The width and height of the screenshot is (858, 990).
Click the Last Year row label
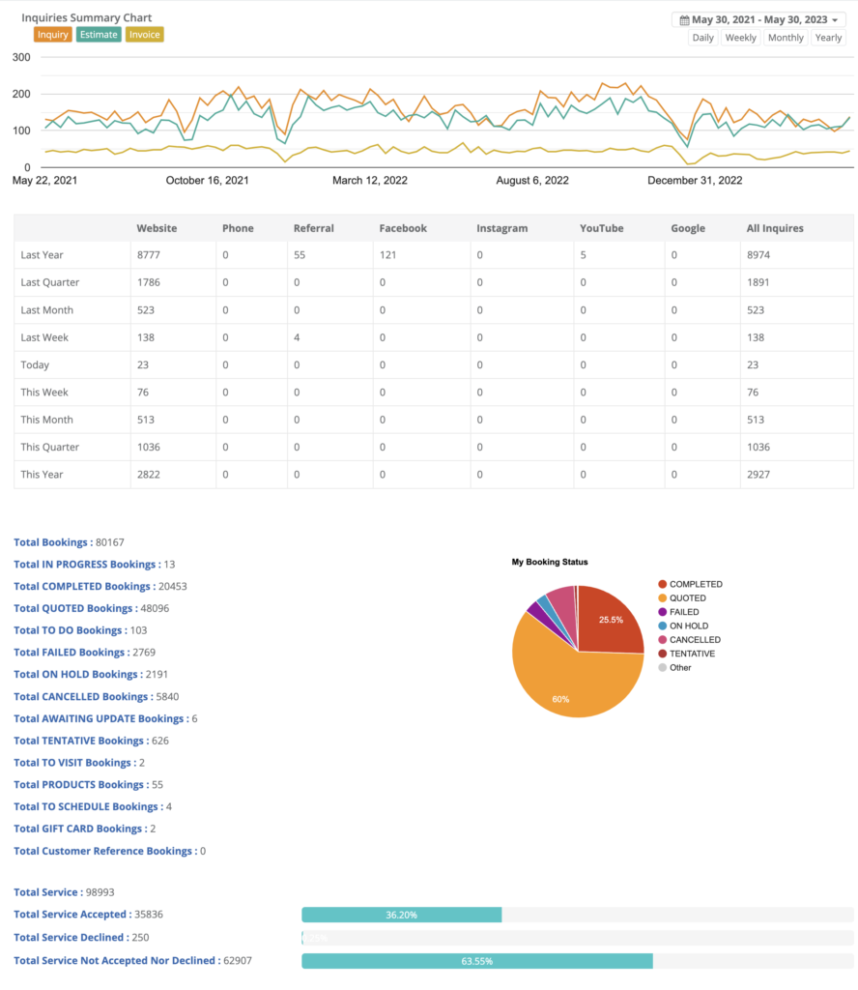coord(42,255)
